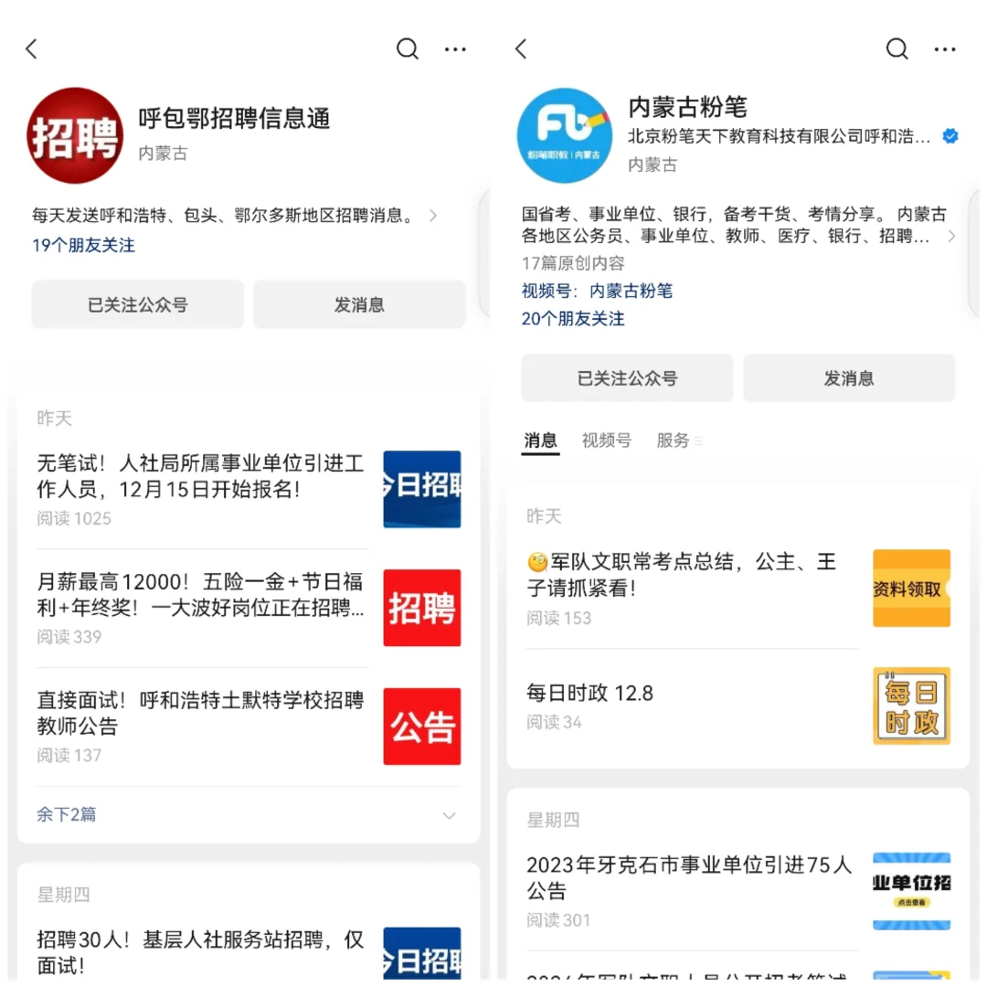The height and width of the screenshot is (987, 987).
Task: Open article 招聘30人！基层人社服务站招聘
Action: tap(200, 951)
